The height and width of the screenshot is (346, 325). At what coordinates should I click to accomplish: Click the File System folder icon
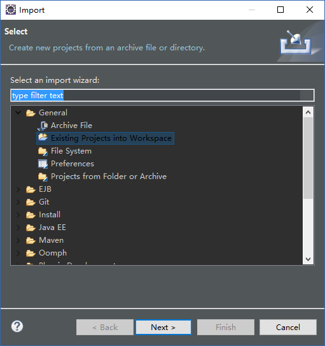coord(43,151)
